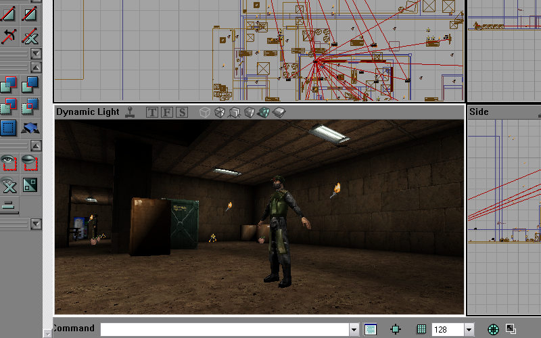Select the green crate in the 3D viewport
The height and width of the screenshot is (338, 541).
coord(185,224)
